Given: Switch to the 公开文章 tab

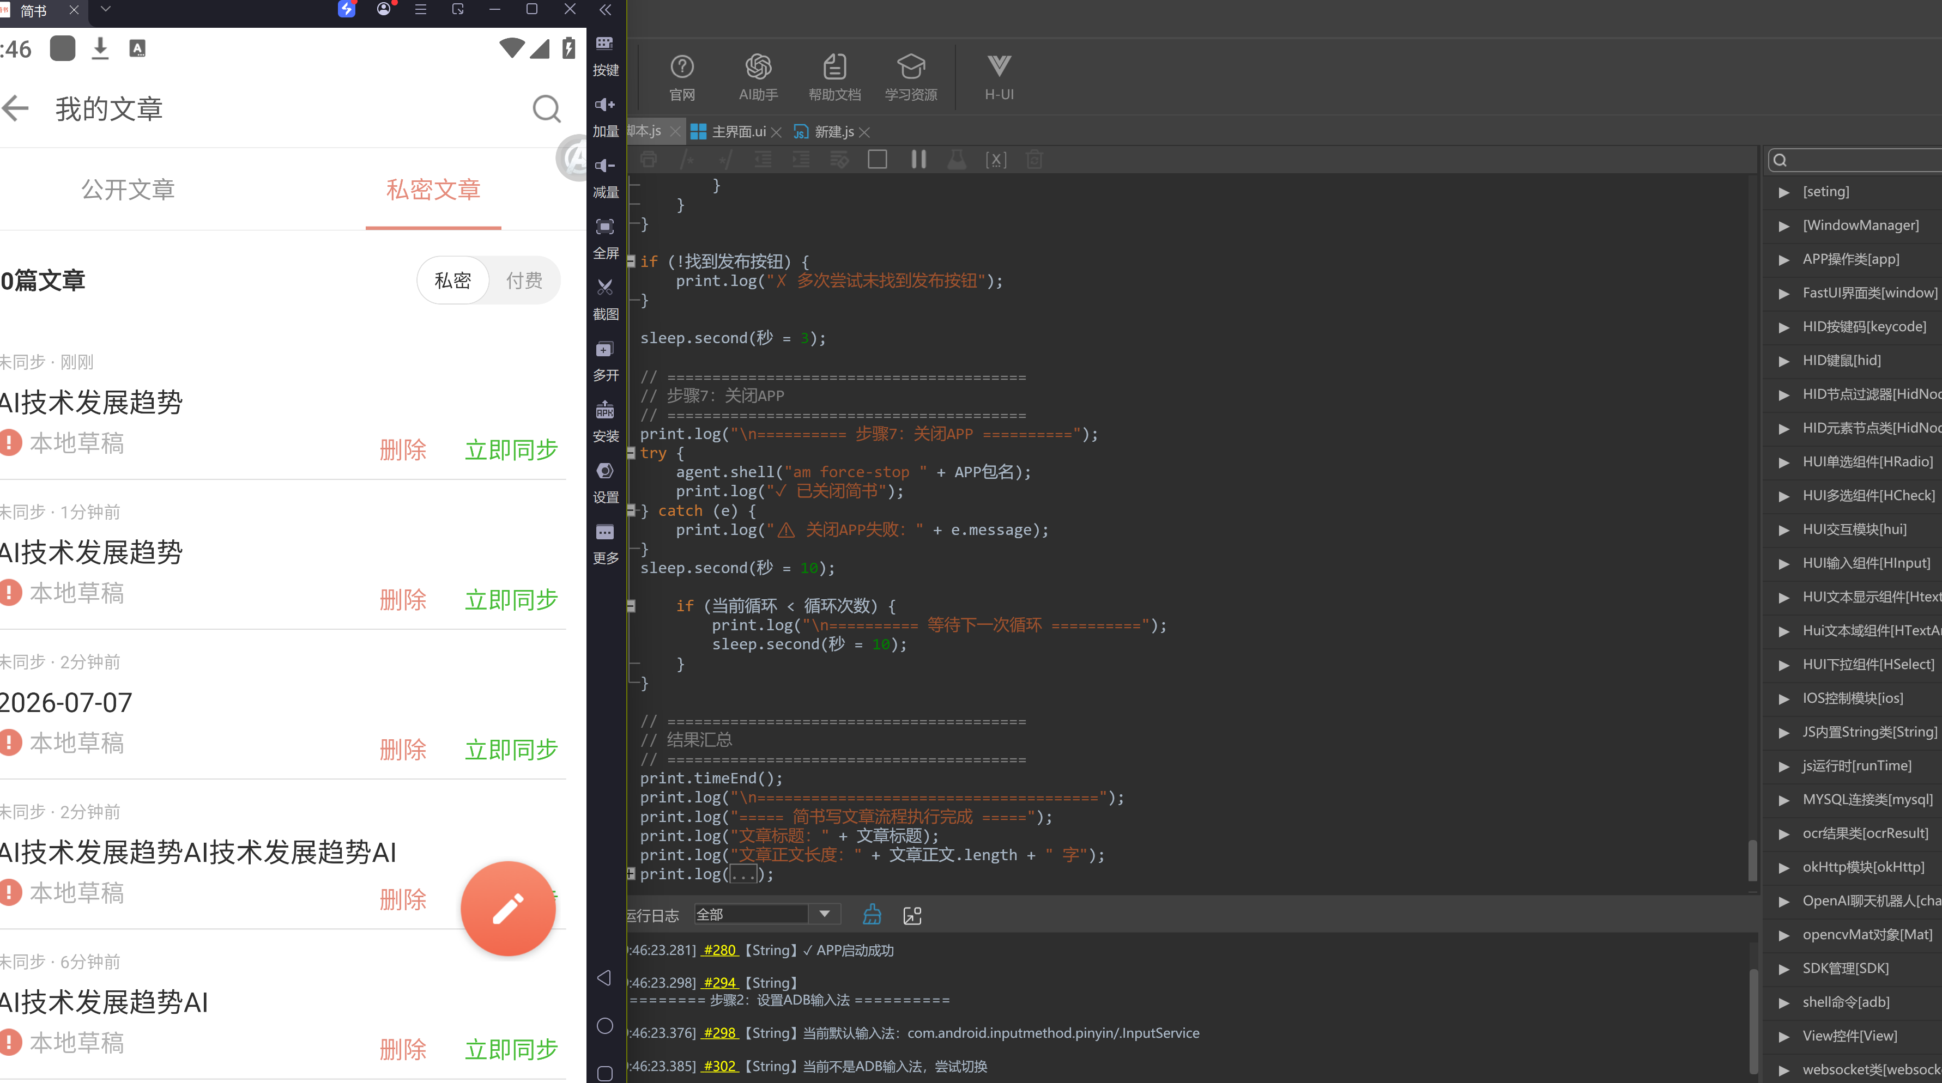Looking at the screenshot, I should click(x=128, y=189).
